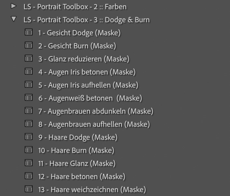Apply the 5 - Augen Iris aufhellen preset
The width and height of the screenshot is (230, 196).
pyautogui.click(x=88, y=85)
